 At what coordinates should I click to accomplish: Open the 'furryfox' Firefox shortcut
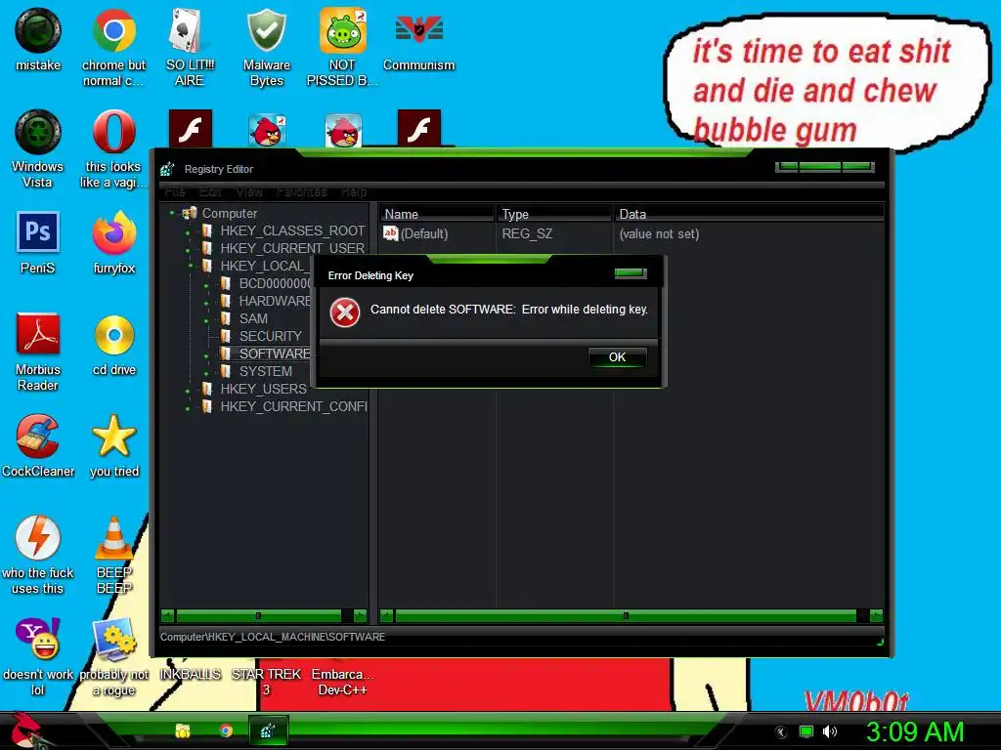coord(113,232)
